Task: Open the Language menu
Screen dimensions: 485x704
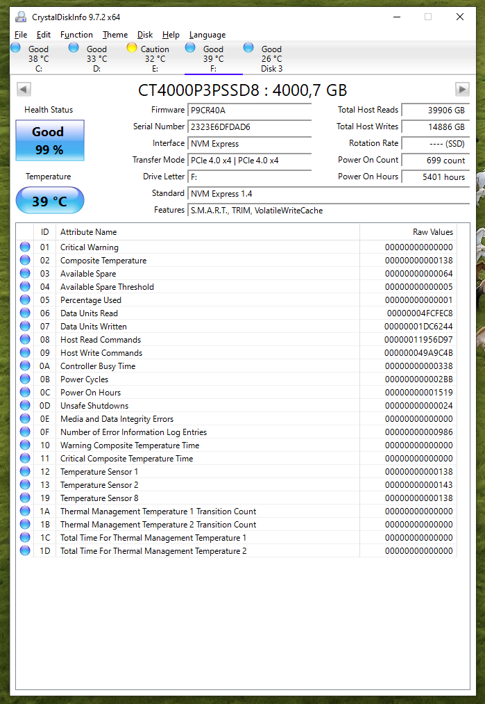Action: 207,35
